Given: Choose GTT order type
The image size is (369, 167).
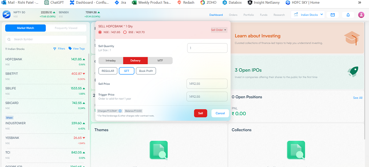Looking at the screenshot, I should pos(127,71).
